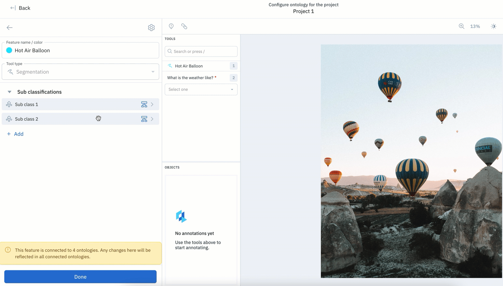Expand Sub class 2 chevron
The image size is (503, 286).
pos(152,119)
